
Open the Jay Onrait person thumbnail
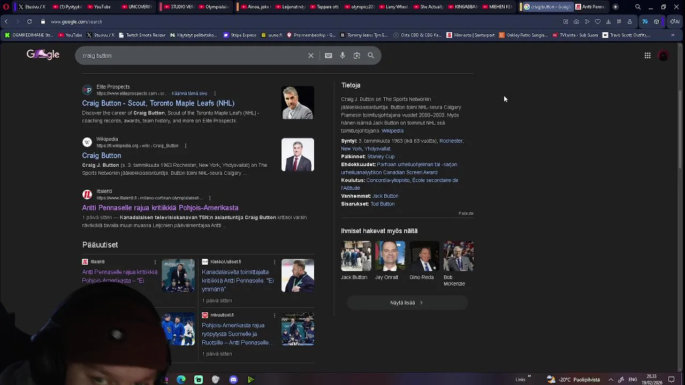coord(390,256)
